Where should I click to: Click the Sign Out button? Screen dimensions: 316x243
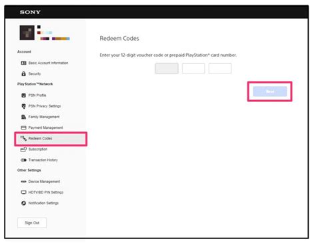pos(32,223)
